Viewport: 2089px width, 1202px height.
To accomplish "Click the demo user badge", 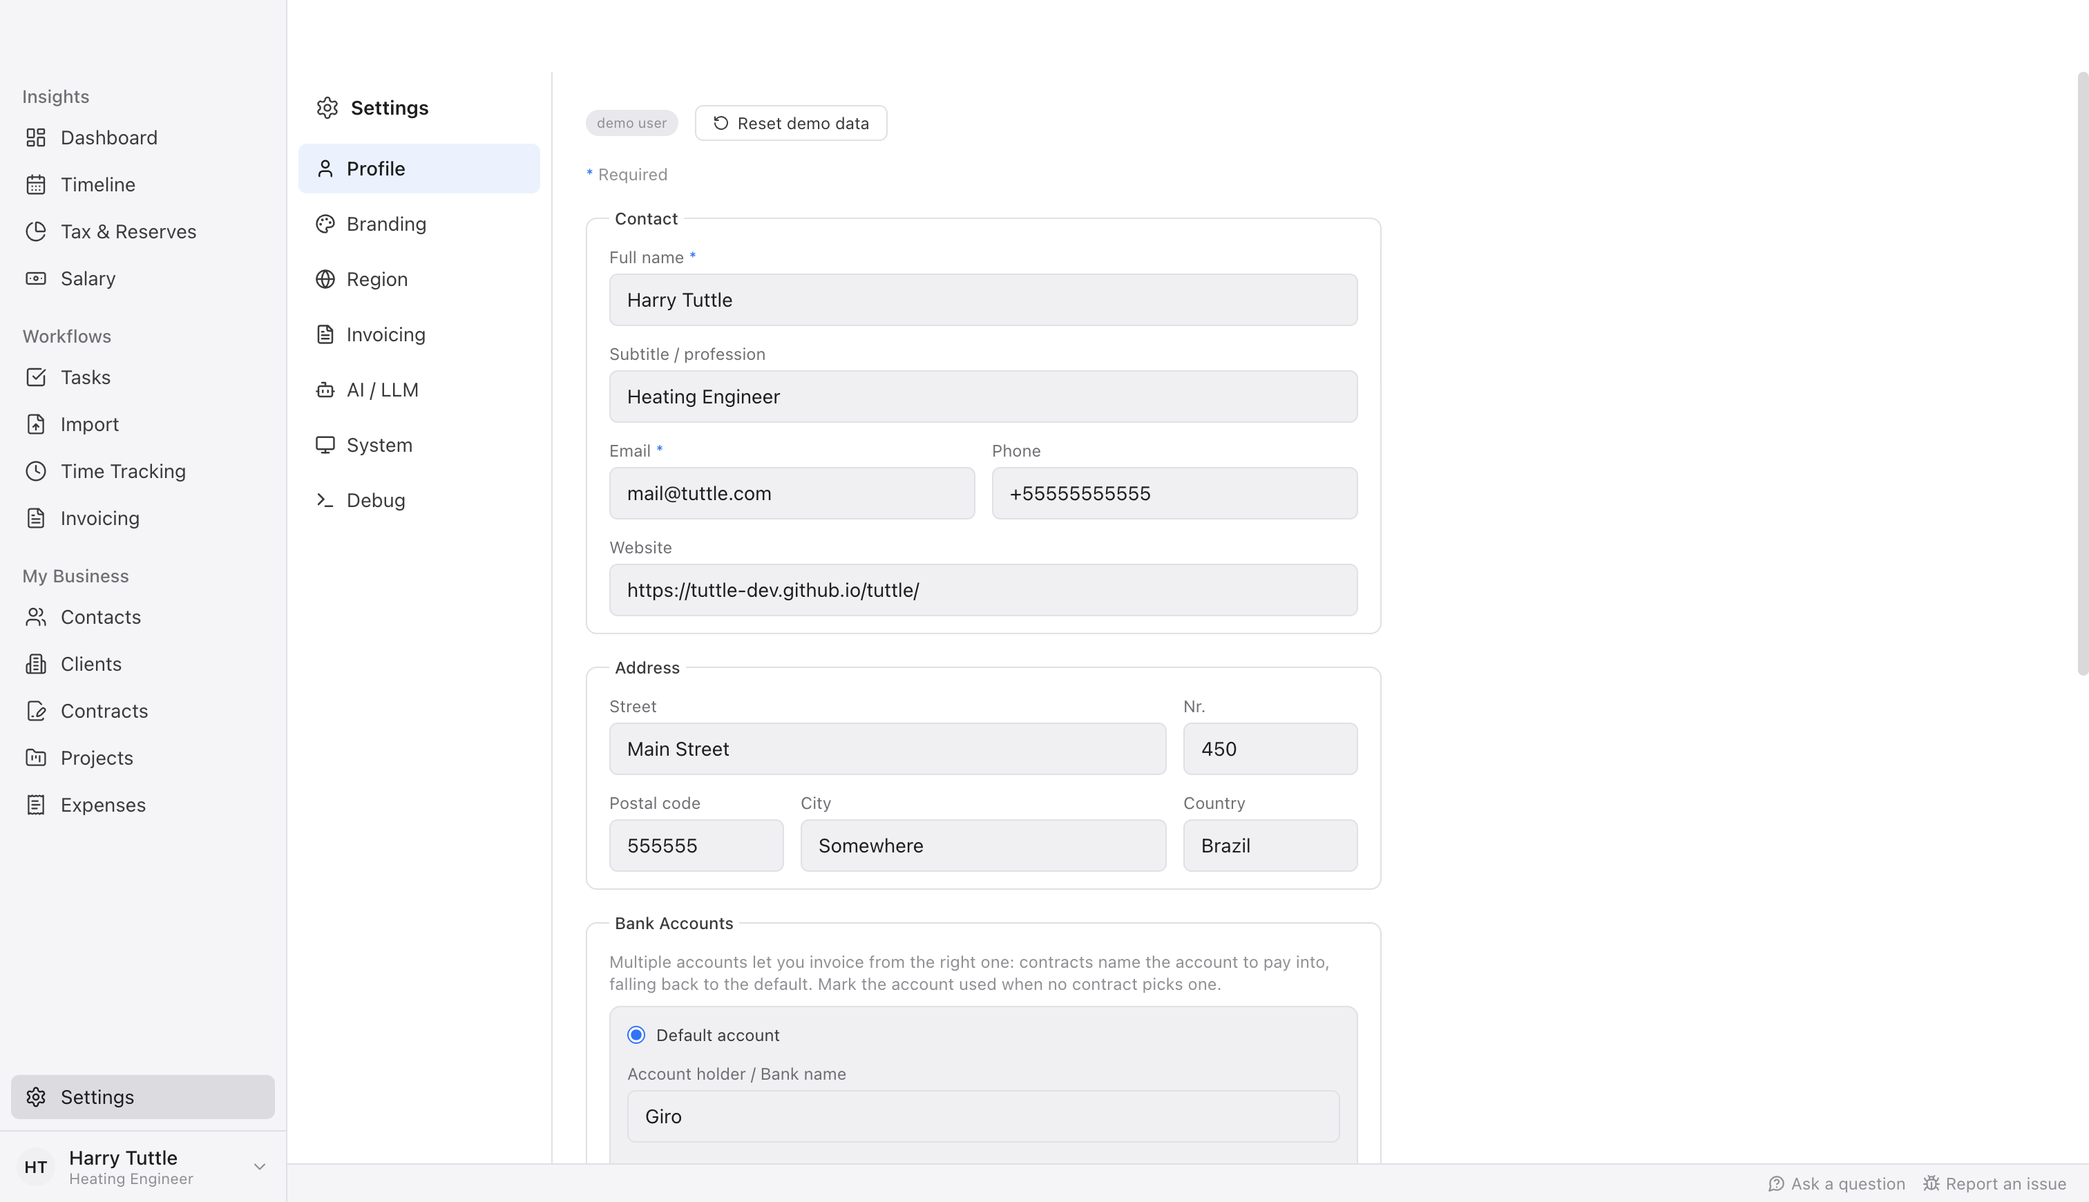I will tap(631, 123).
